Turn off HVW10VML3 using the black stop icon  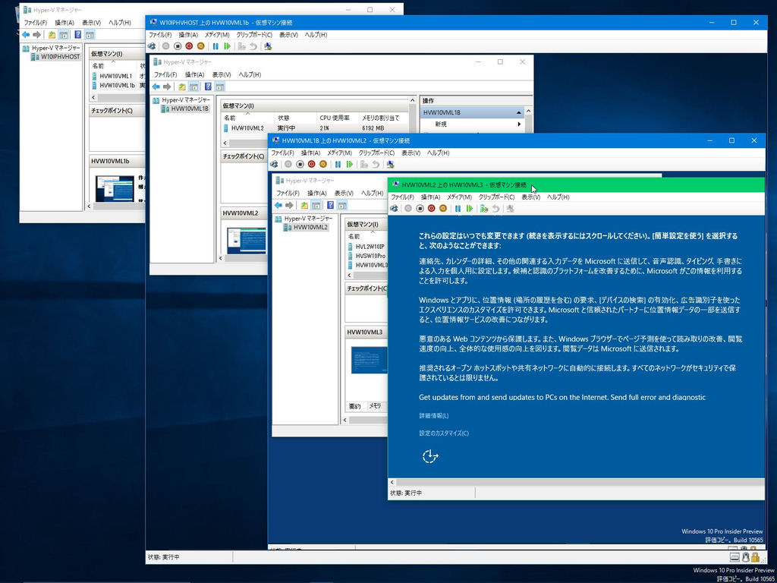tap(420, 209)
